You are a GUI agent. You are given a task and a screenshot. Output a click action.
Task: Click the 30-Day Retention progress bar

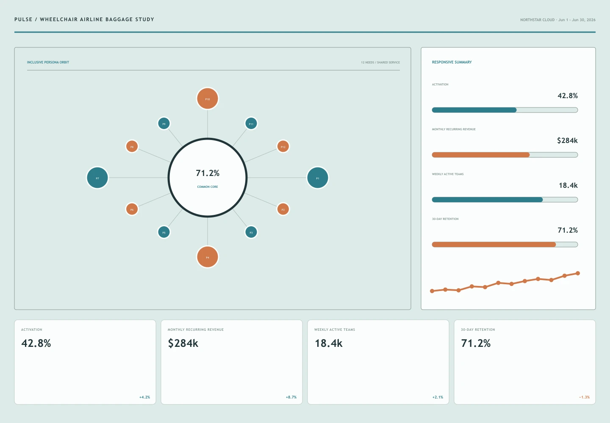click(505, 244)
